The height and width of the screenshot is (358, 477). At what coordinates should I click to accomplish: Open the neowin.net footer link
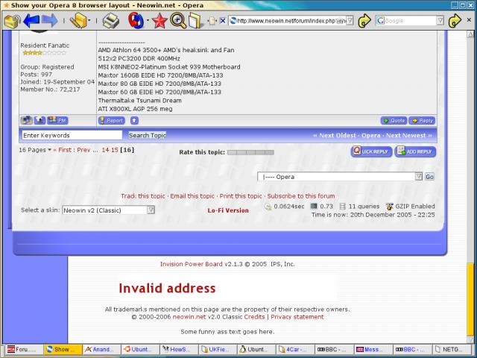coord(189,317)
